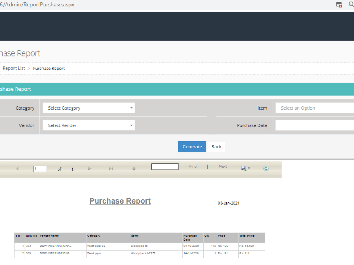Click the Rs. 111 total price cell in row 2

point(244,253)
